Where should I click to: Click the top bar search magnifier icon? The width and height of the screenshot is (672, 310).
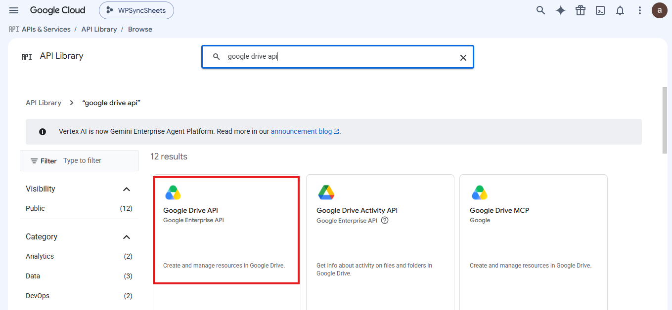(541, 10)
